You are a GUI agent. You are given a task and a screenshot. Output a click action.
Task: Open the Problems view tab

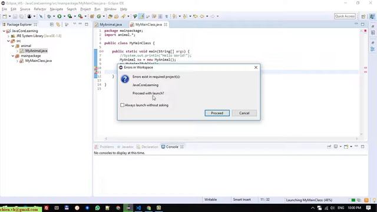104,147
